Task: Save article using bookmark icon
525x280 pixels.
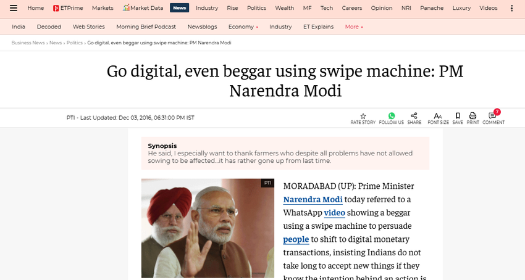Action: 458,116
